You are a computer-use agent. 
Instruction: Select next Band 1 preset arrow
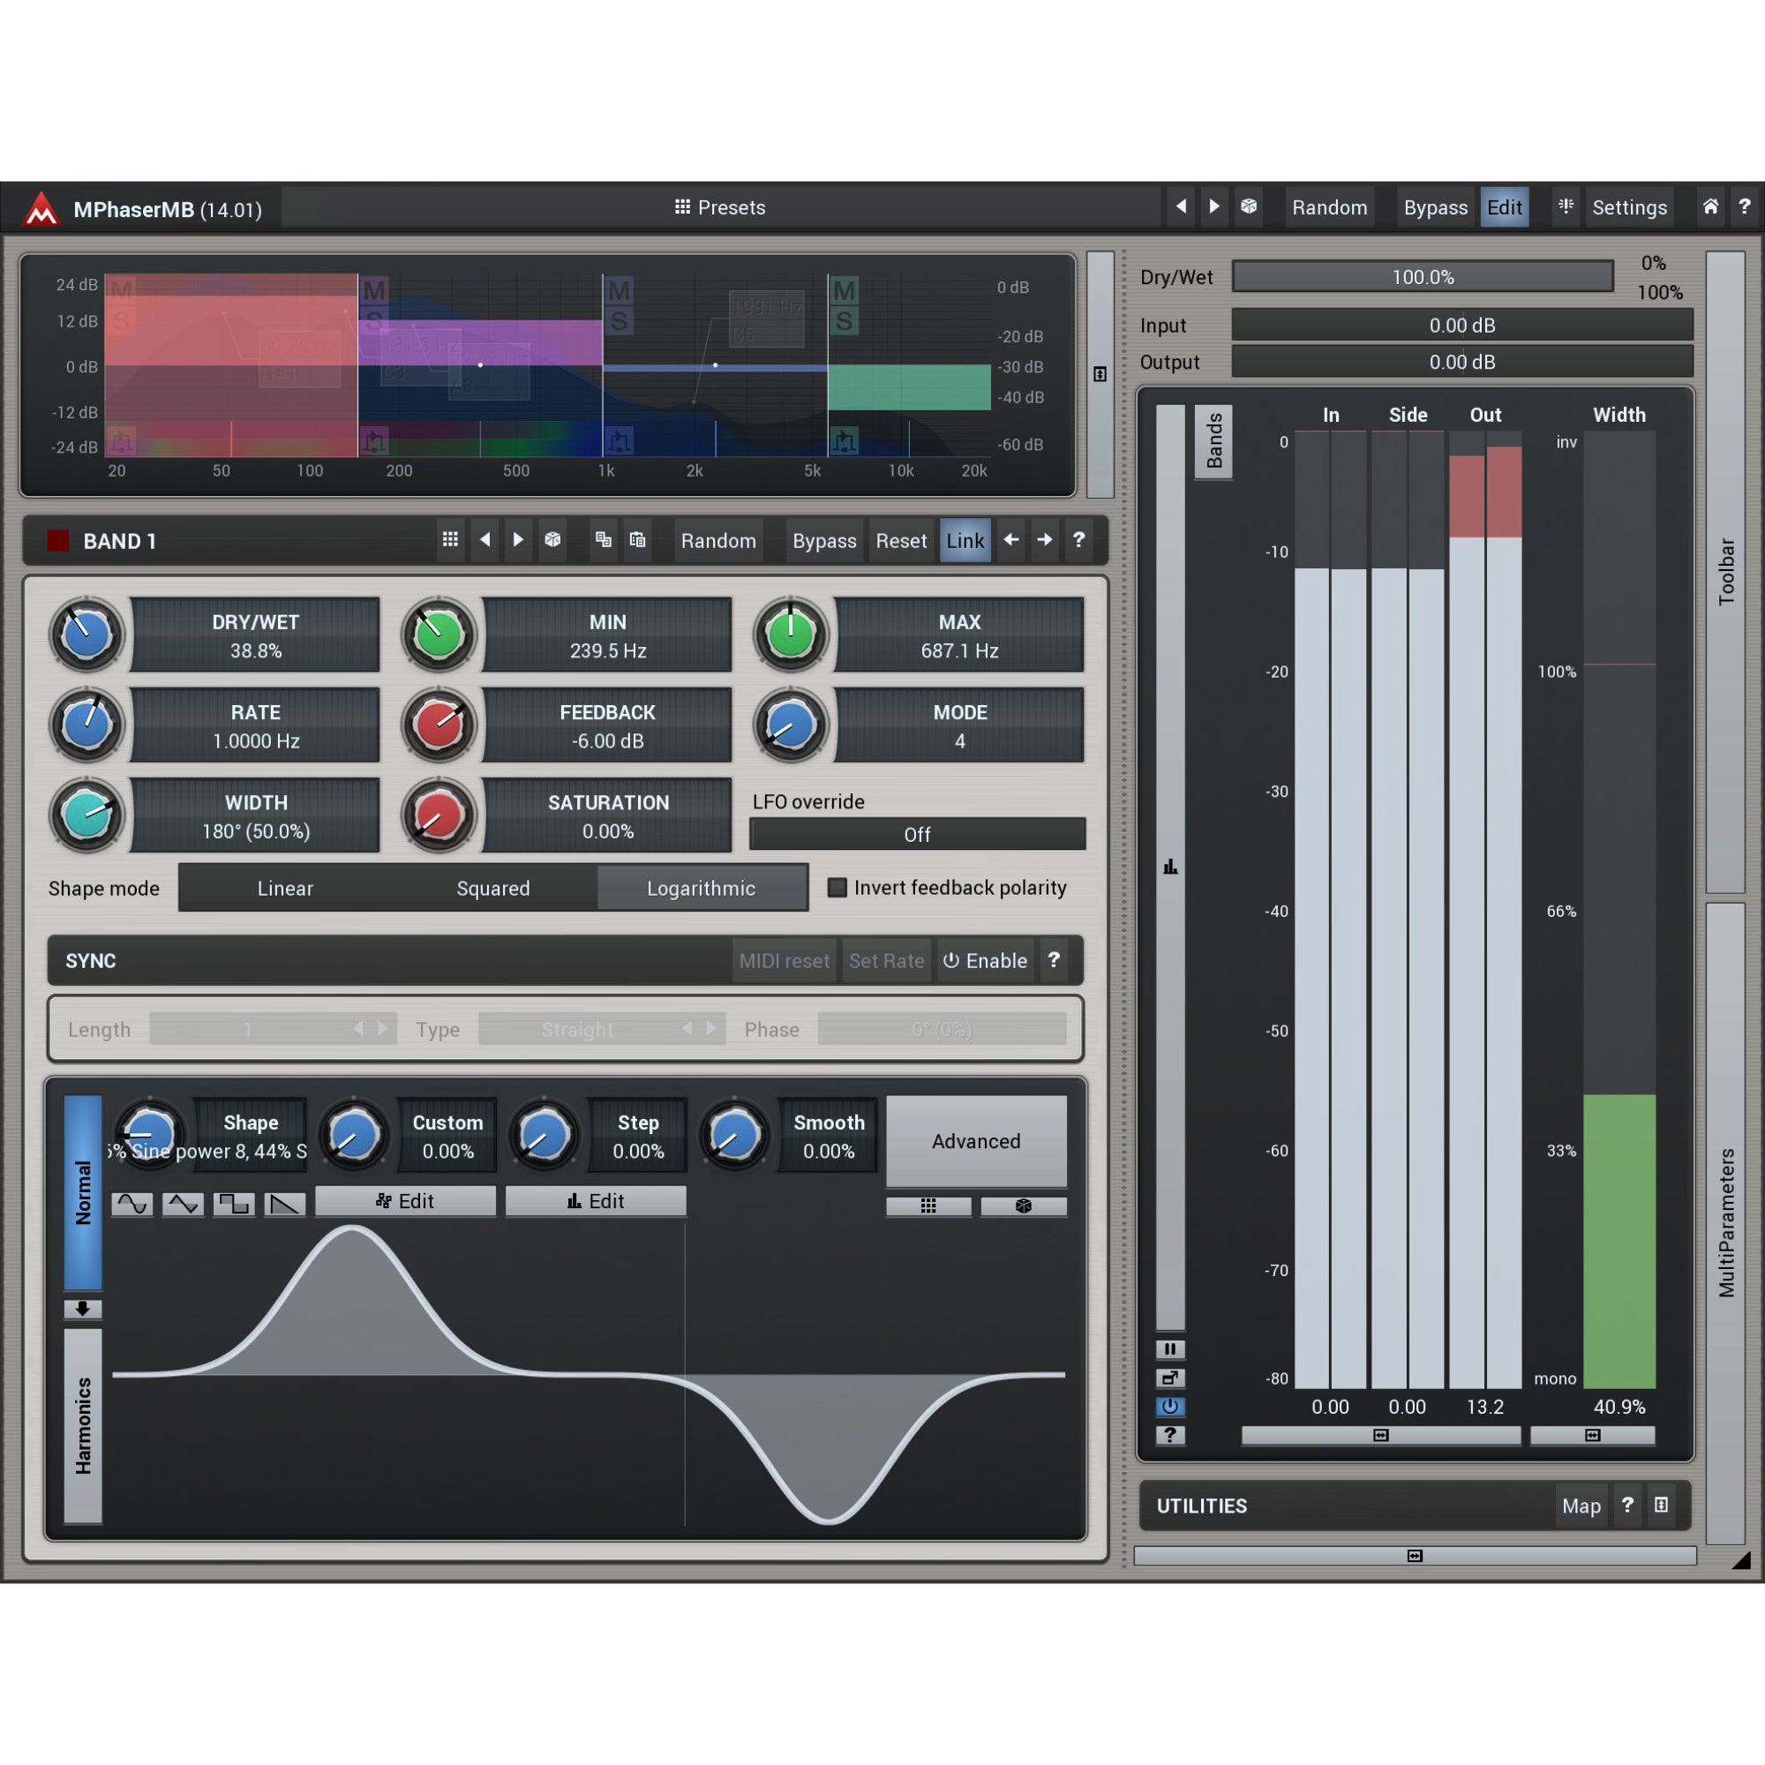[518, 540]
